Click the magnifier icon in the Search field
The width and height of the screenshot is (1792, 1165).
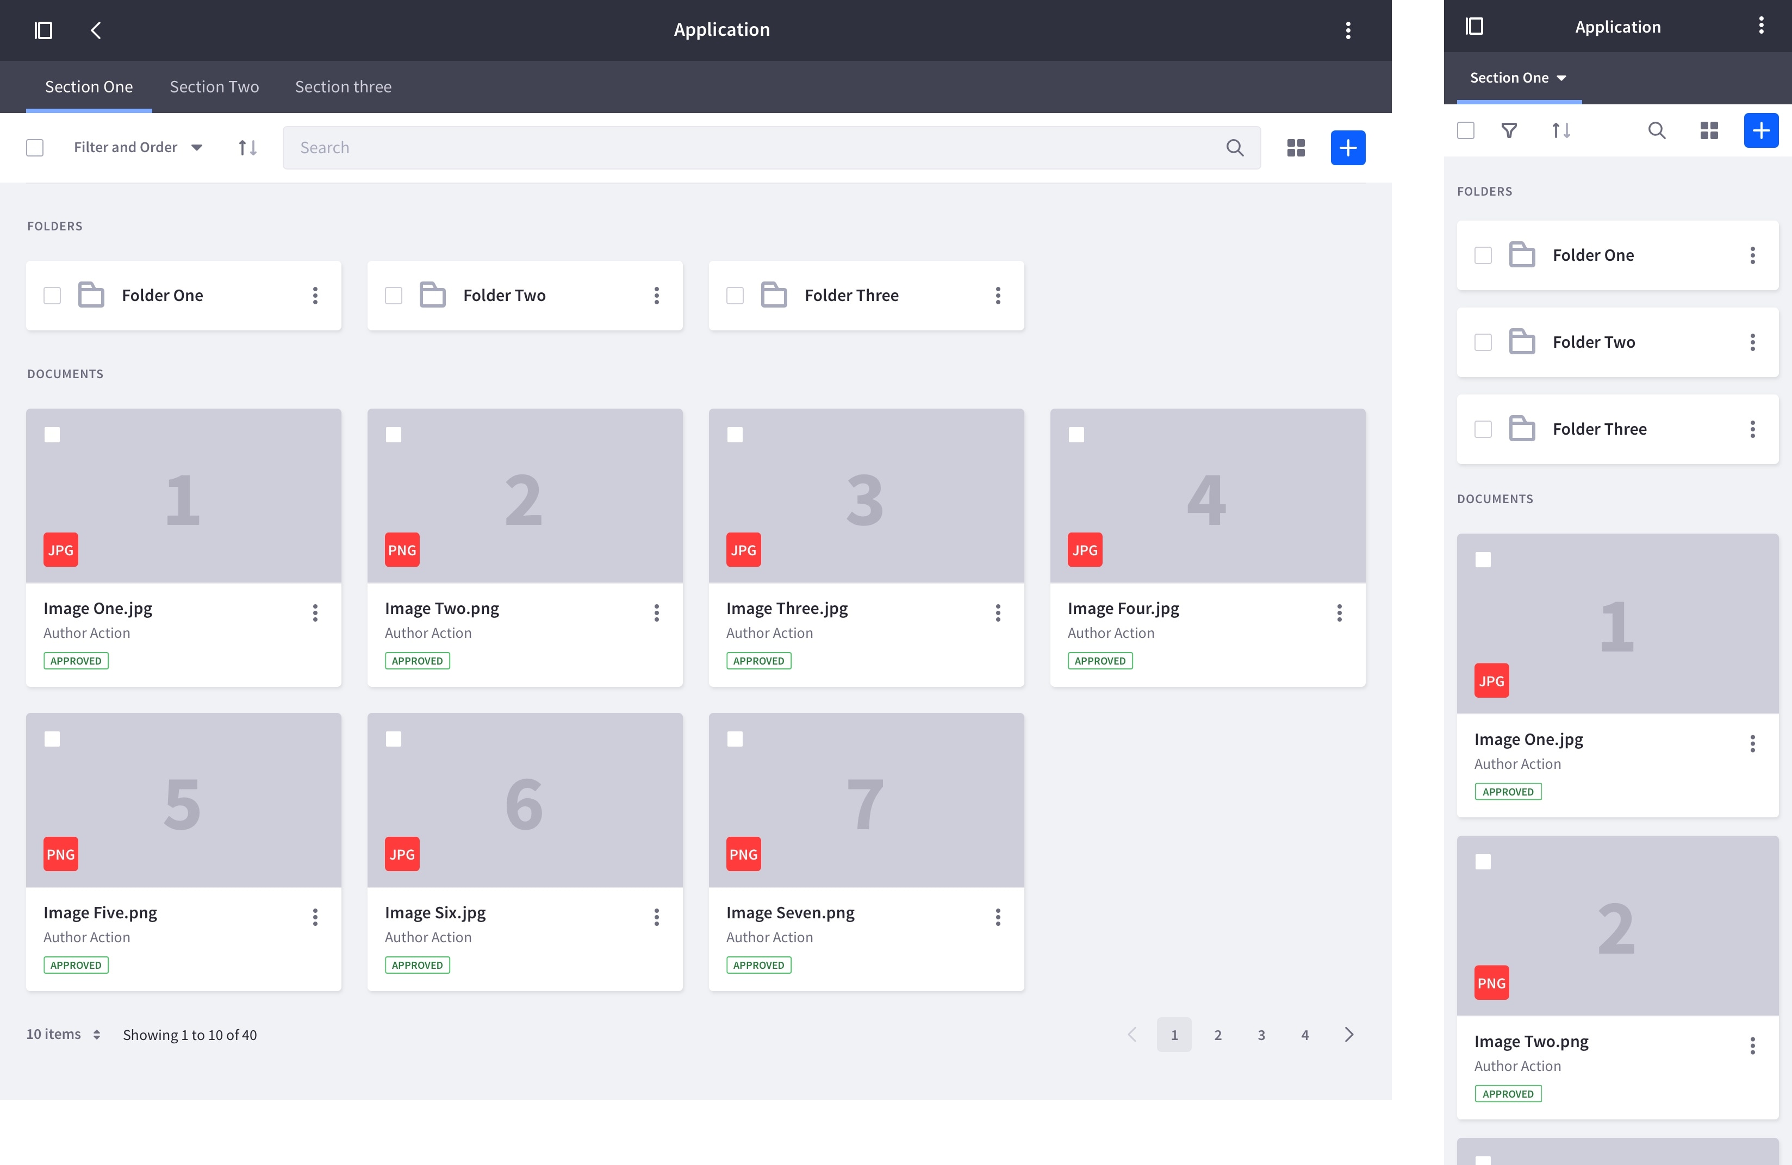click(1235, 147)
